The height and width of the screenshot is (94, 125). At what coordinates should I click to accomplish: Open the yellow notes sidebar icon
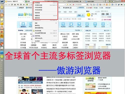tap(2, 19)
